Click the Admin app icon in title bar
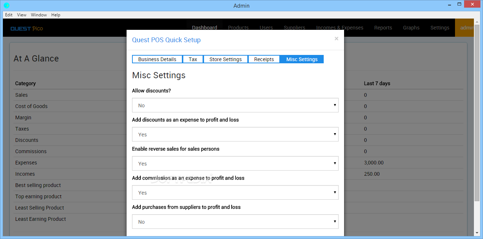 (7, 5)
